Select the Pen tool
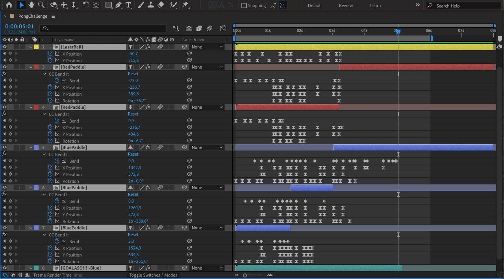The image size is (504, 279). [x=119, y=5]
